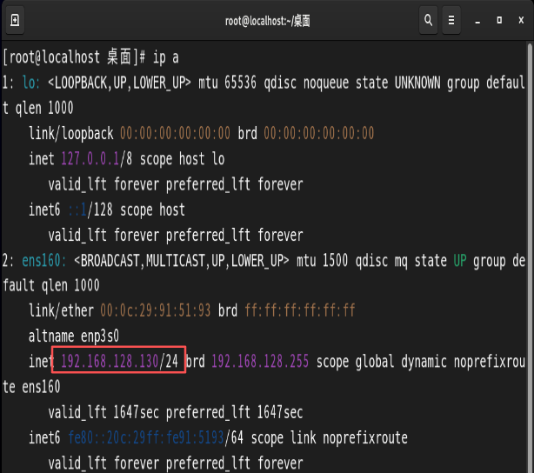Open a new terminal tab

point(15,20)
